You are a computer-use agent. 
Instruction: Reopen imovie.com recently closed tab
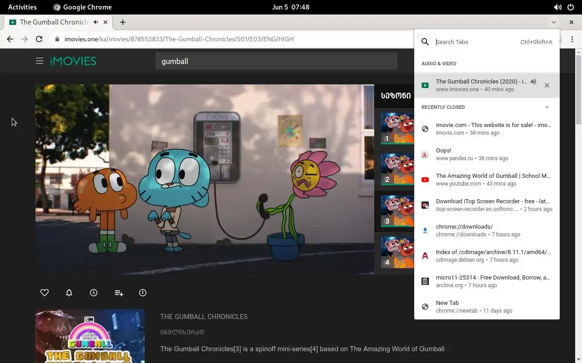[x=487, y=129]
